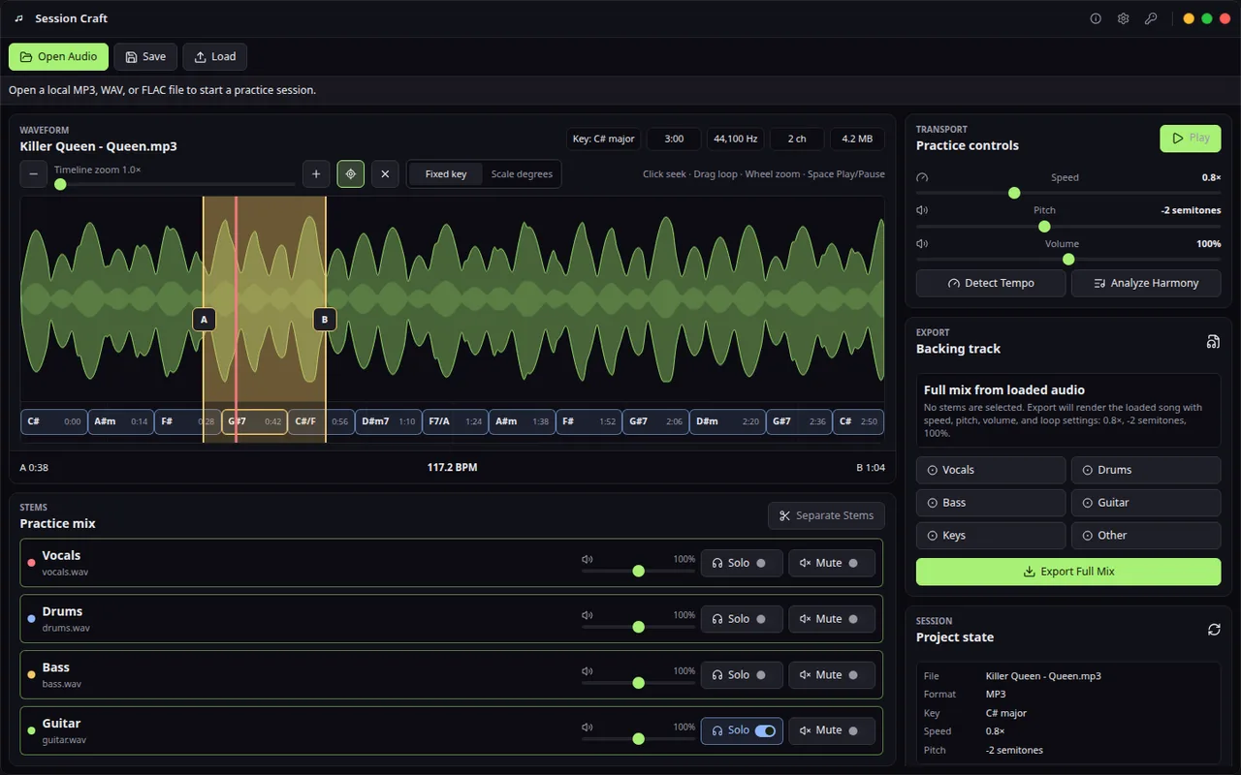Screen dimensions: 1241x775
Task: Click the info icon in the title bar
Action: pyautogui.click(x=1096, y=18)
